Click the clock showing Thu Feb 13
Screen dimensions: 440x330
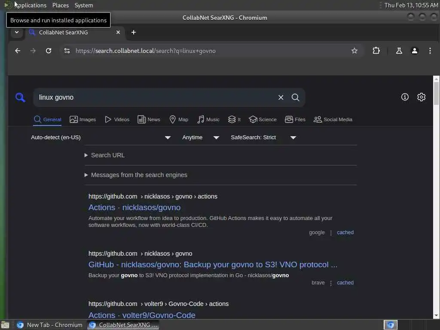[x=411, y=5]
